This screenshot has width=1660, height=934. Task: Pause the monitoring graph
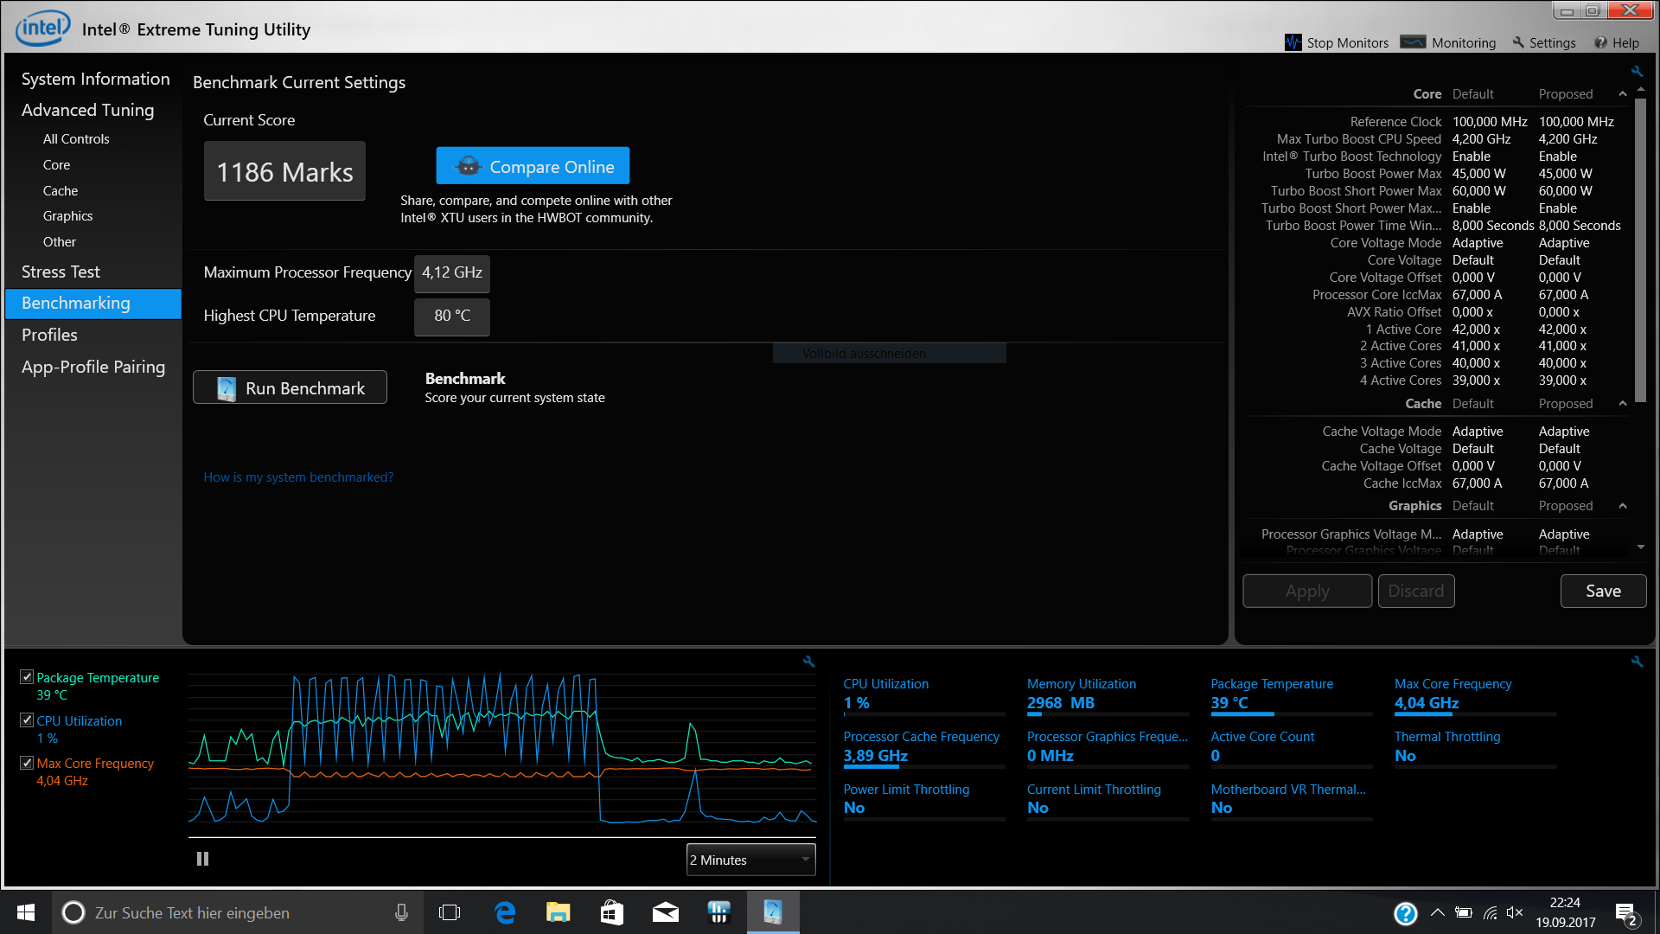202,859
